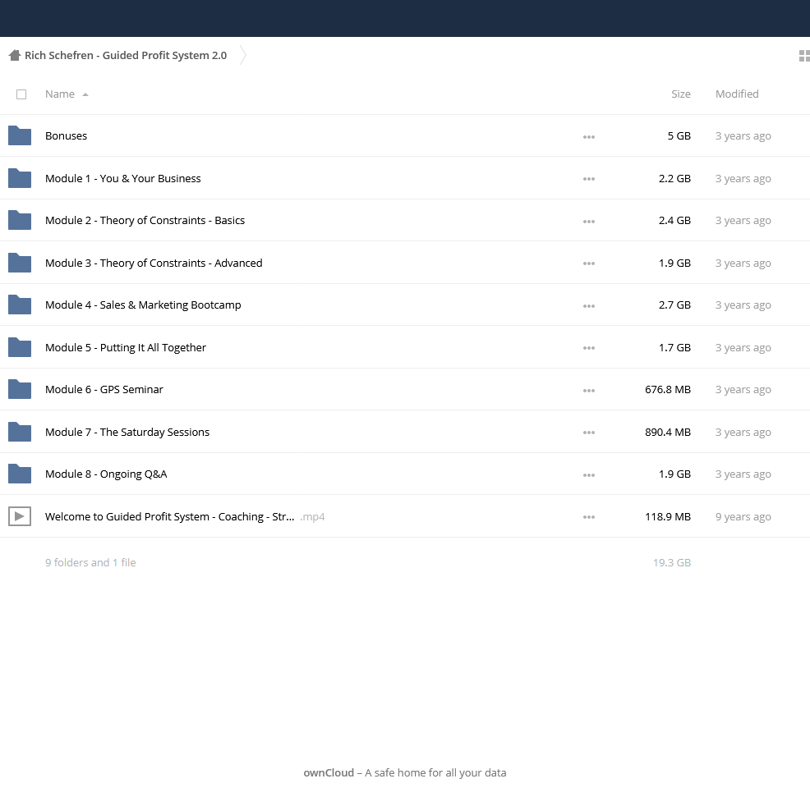
Task: Click the 2.4 GB size value
Action: click(674, 221)
